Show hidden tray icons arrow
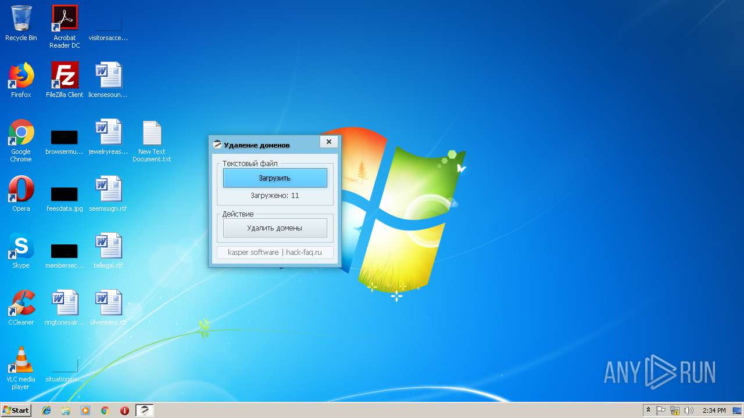Viewport: 744px width, 418px height. pos(648,410)
